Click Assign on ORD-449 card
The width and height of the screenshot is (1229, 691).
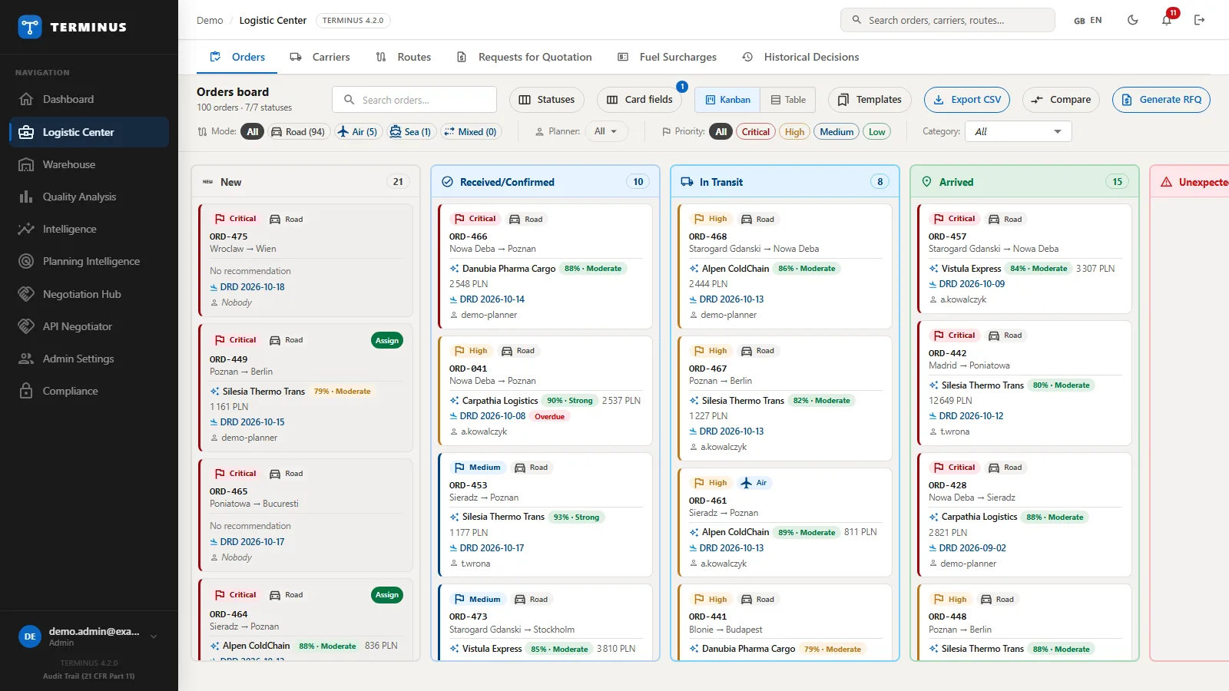pos(387,340)
